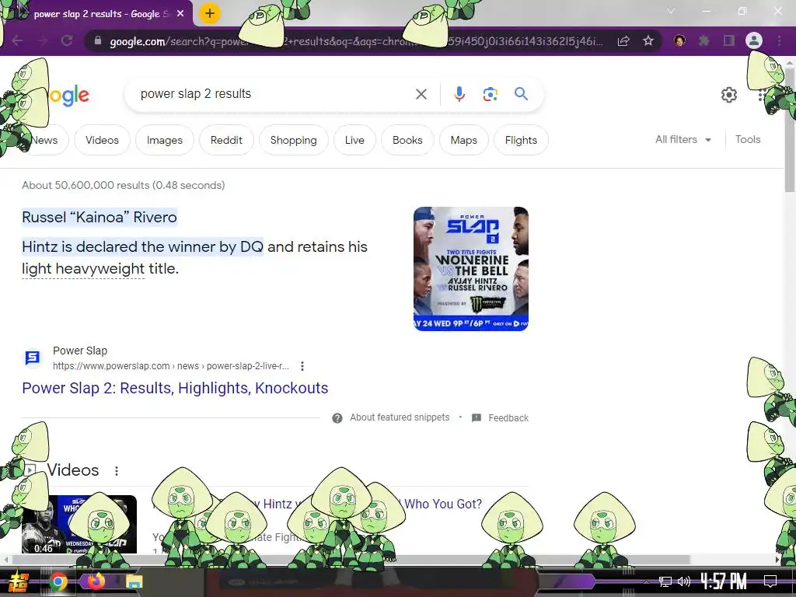Click the Power Slap site favicon

click(33, 358)
